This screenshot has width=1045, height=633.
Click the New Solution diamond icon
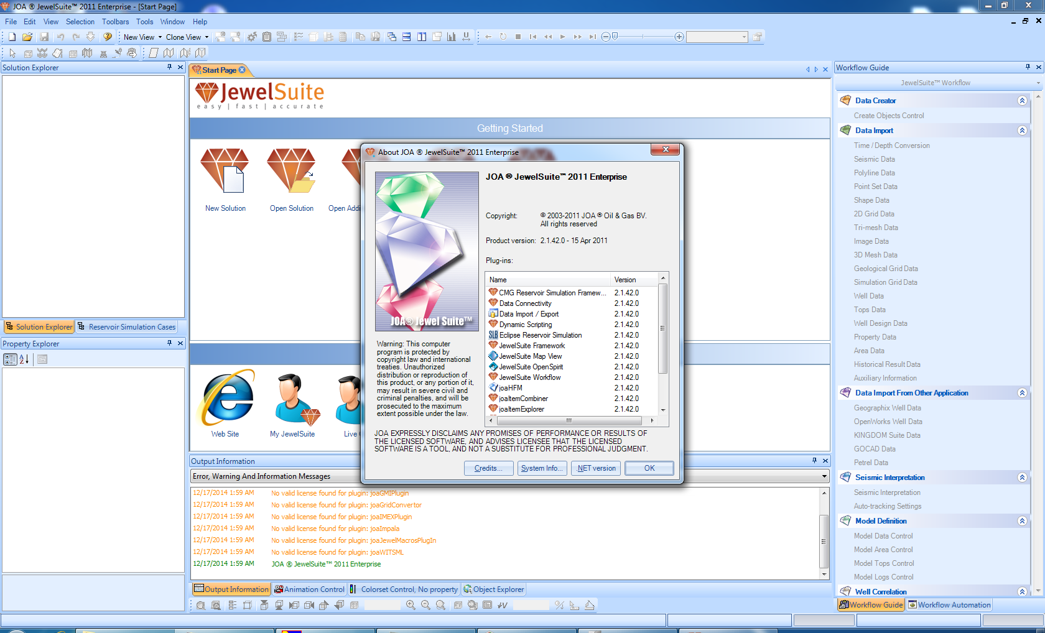point(225,170)
